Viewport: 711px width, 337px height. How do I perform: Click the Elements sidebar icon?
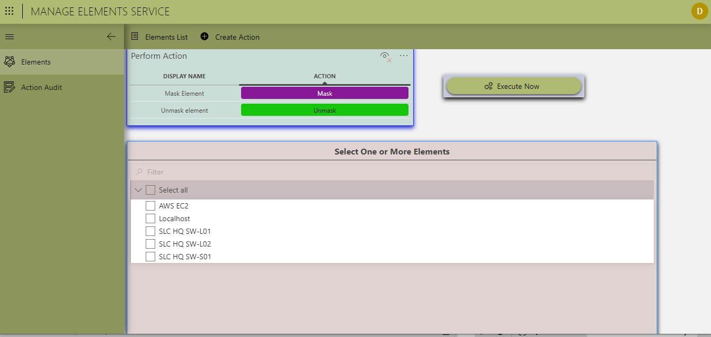click(10, 62)
